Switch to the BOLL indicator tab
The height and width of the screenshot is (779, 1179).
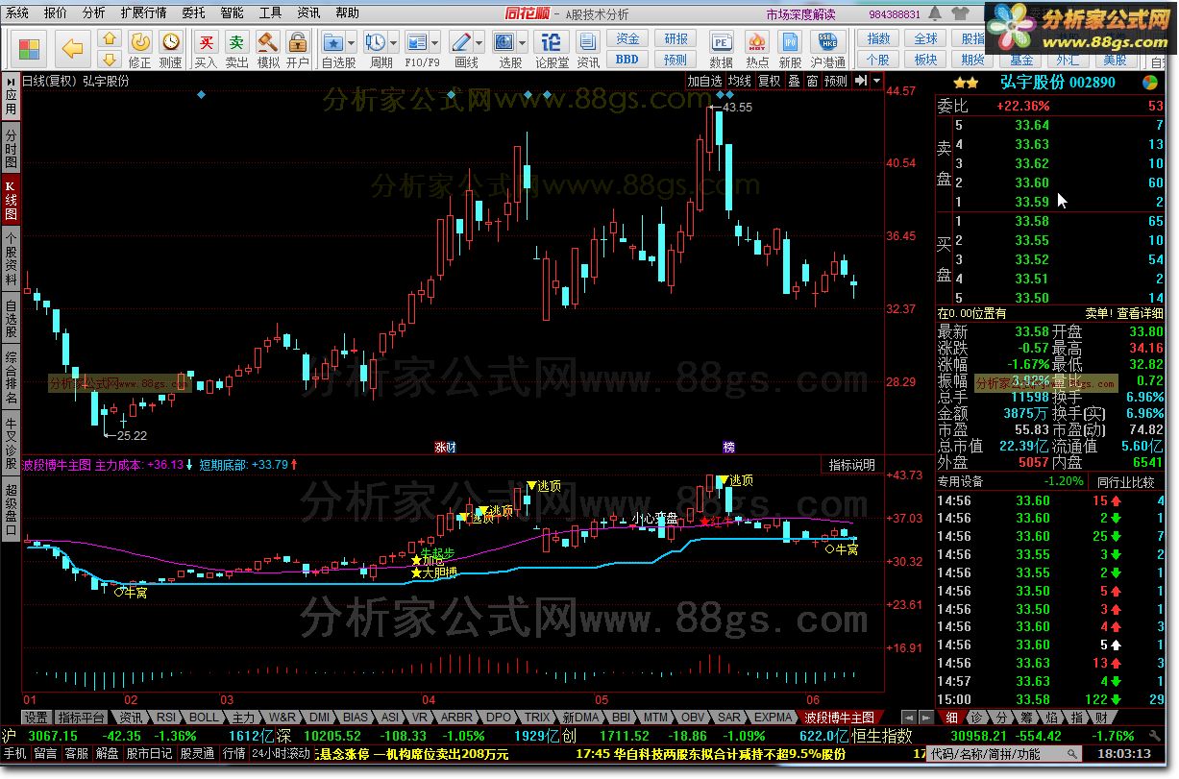pyautogui.click(x=203, y=718)
